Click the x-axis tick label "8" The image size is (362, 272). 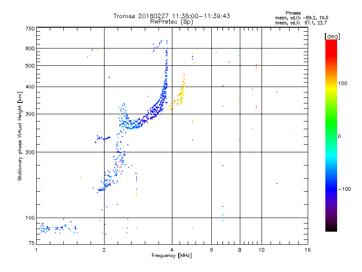click(x=240, y=250)
